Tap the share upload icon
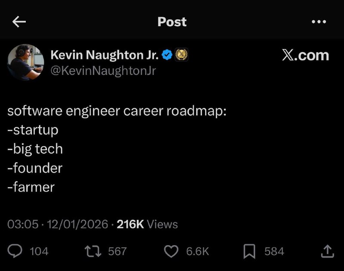The height and width of the screenshot is (271, 344). (x=326, y=251)
